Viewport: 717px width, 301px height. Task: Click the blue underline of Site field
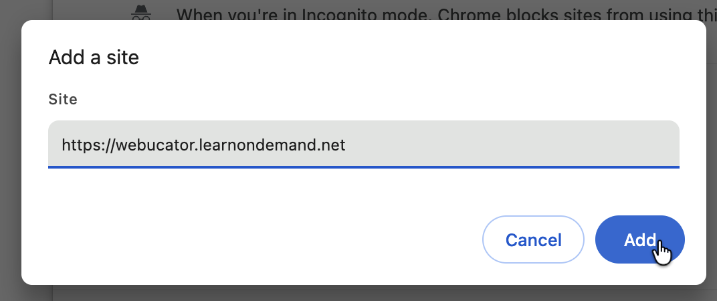tap(363, 167)
